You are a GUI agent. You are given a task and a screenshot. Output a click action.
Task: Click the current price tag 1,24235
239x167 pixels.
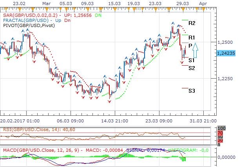[226, 53]
